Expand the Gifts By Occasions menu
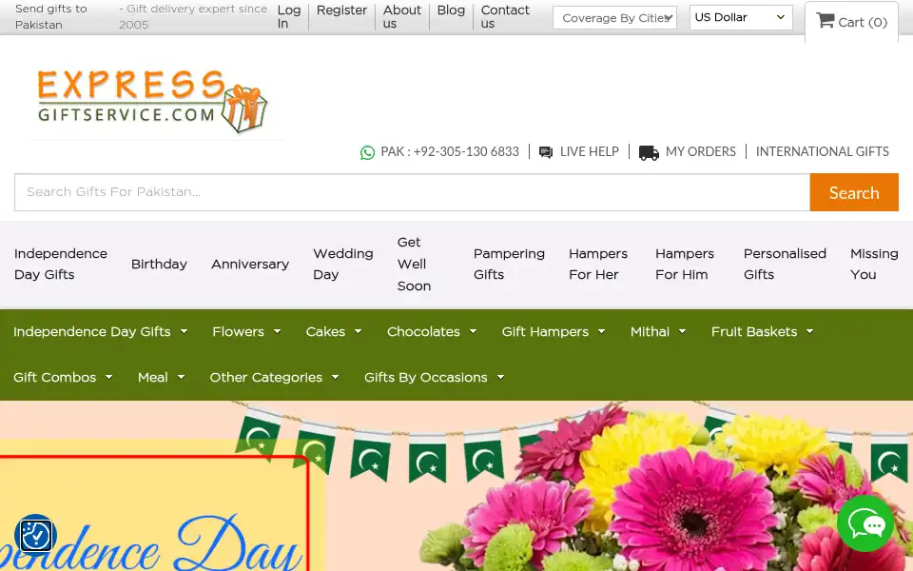Image resolution: width=913 pixels, height=571 pixels. click(434, 377)
